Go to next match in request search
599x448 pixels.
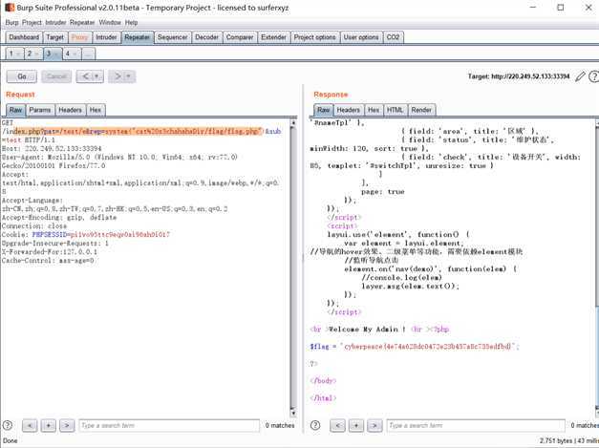pyautogui.click(x=67, y=425)
